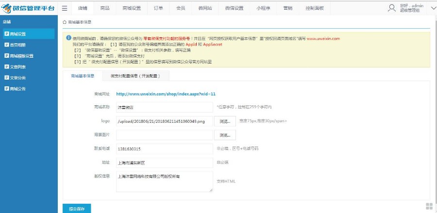Select 商城模版设置 label in the sidebar
437x213 pixels.
22,56
